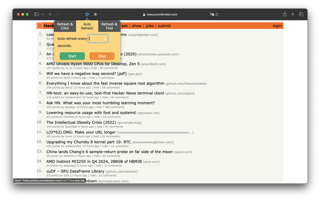Open Lowering resource usage with foot story
320x200 pixels.
click(x=91, y=113)
